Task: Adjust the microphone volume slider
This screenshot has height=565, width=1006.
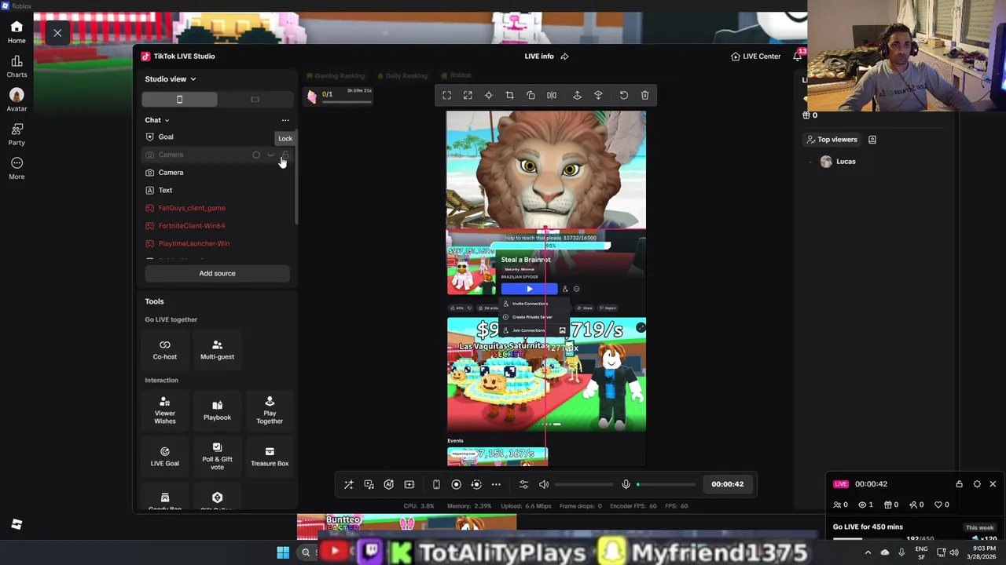Action: (666, 485)
